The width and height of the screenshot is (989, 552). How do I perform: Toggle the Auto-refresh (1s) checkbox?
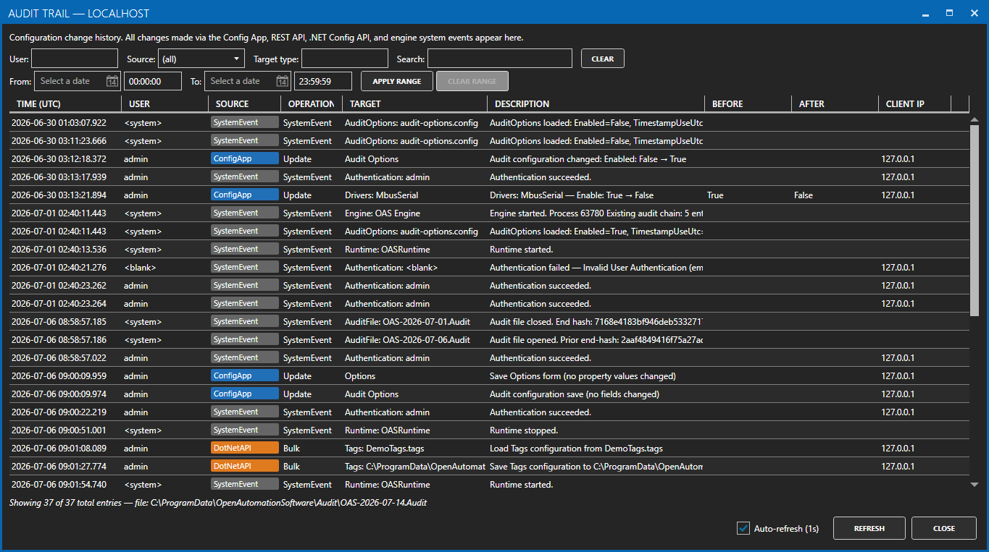tap(743, 528)
